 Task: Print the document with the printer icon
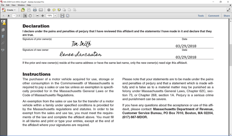(x=35, y=10)
